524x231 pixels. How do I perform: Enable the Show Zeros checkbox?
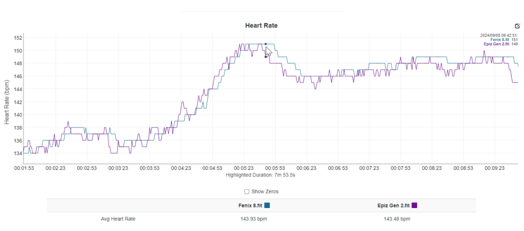point(247,192)
